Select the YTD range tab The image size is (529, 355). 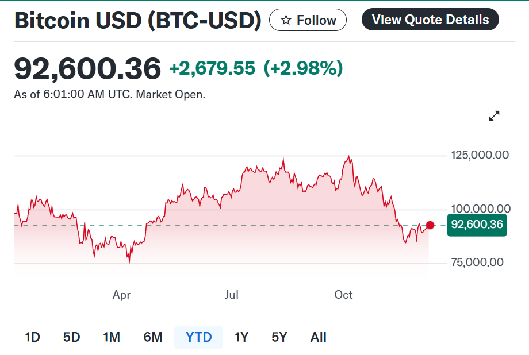pos(199,337)
